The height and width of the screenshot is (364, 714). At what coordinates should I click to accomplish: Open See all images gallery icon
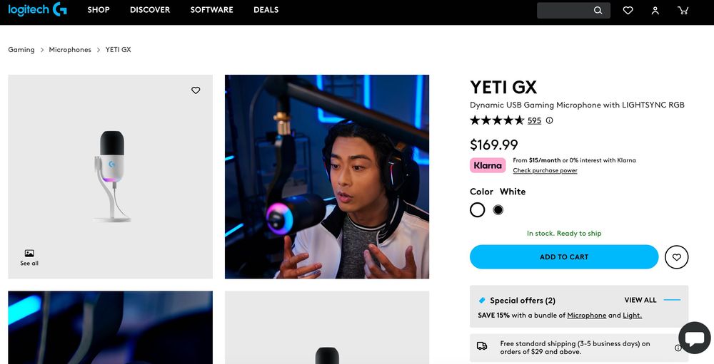coord(29,257)
